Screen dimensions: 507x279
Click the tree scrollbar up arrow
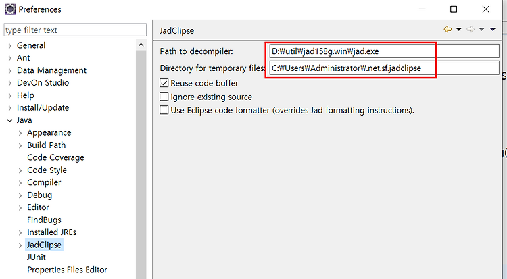(141, 45)
